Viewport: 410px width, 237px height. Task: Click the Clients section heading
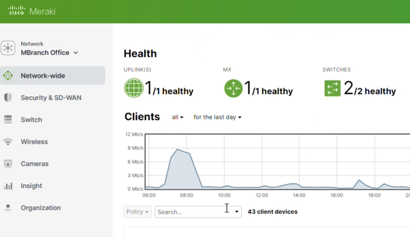coord(142,117)
